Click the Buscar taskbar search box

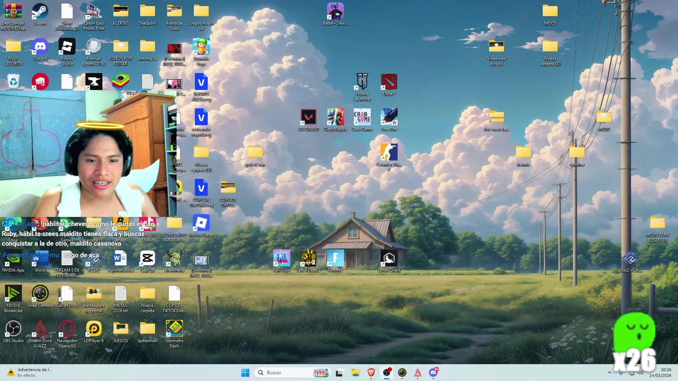point(292,373)
